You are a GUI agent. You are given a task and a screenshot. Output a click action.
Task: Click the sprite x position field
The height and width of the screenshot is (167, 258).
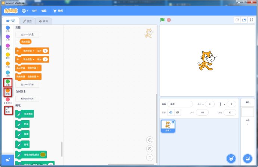(x=210, y=104)
